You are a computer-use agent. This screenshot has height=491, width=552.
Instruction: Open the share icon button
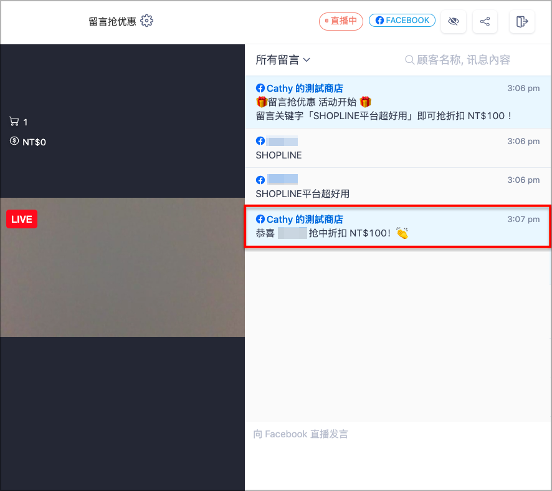[x=485, y=21]
